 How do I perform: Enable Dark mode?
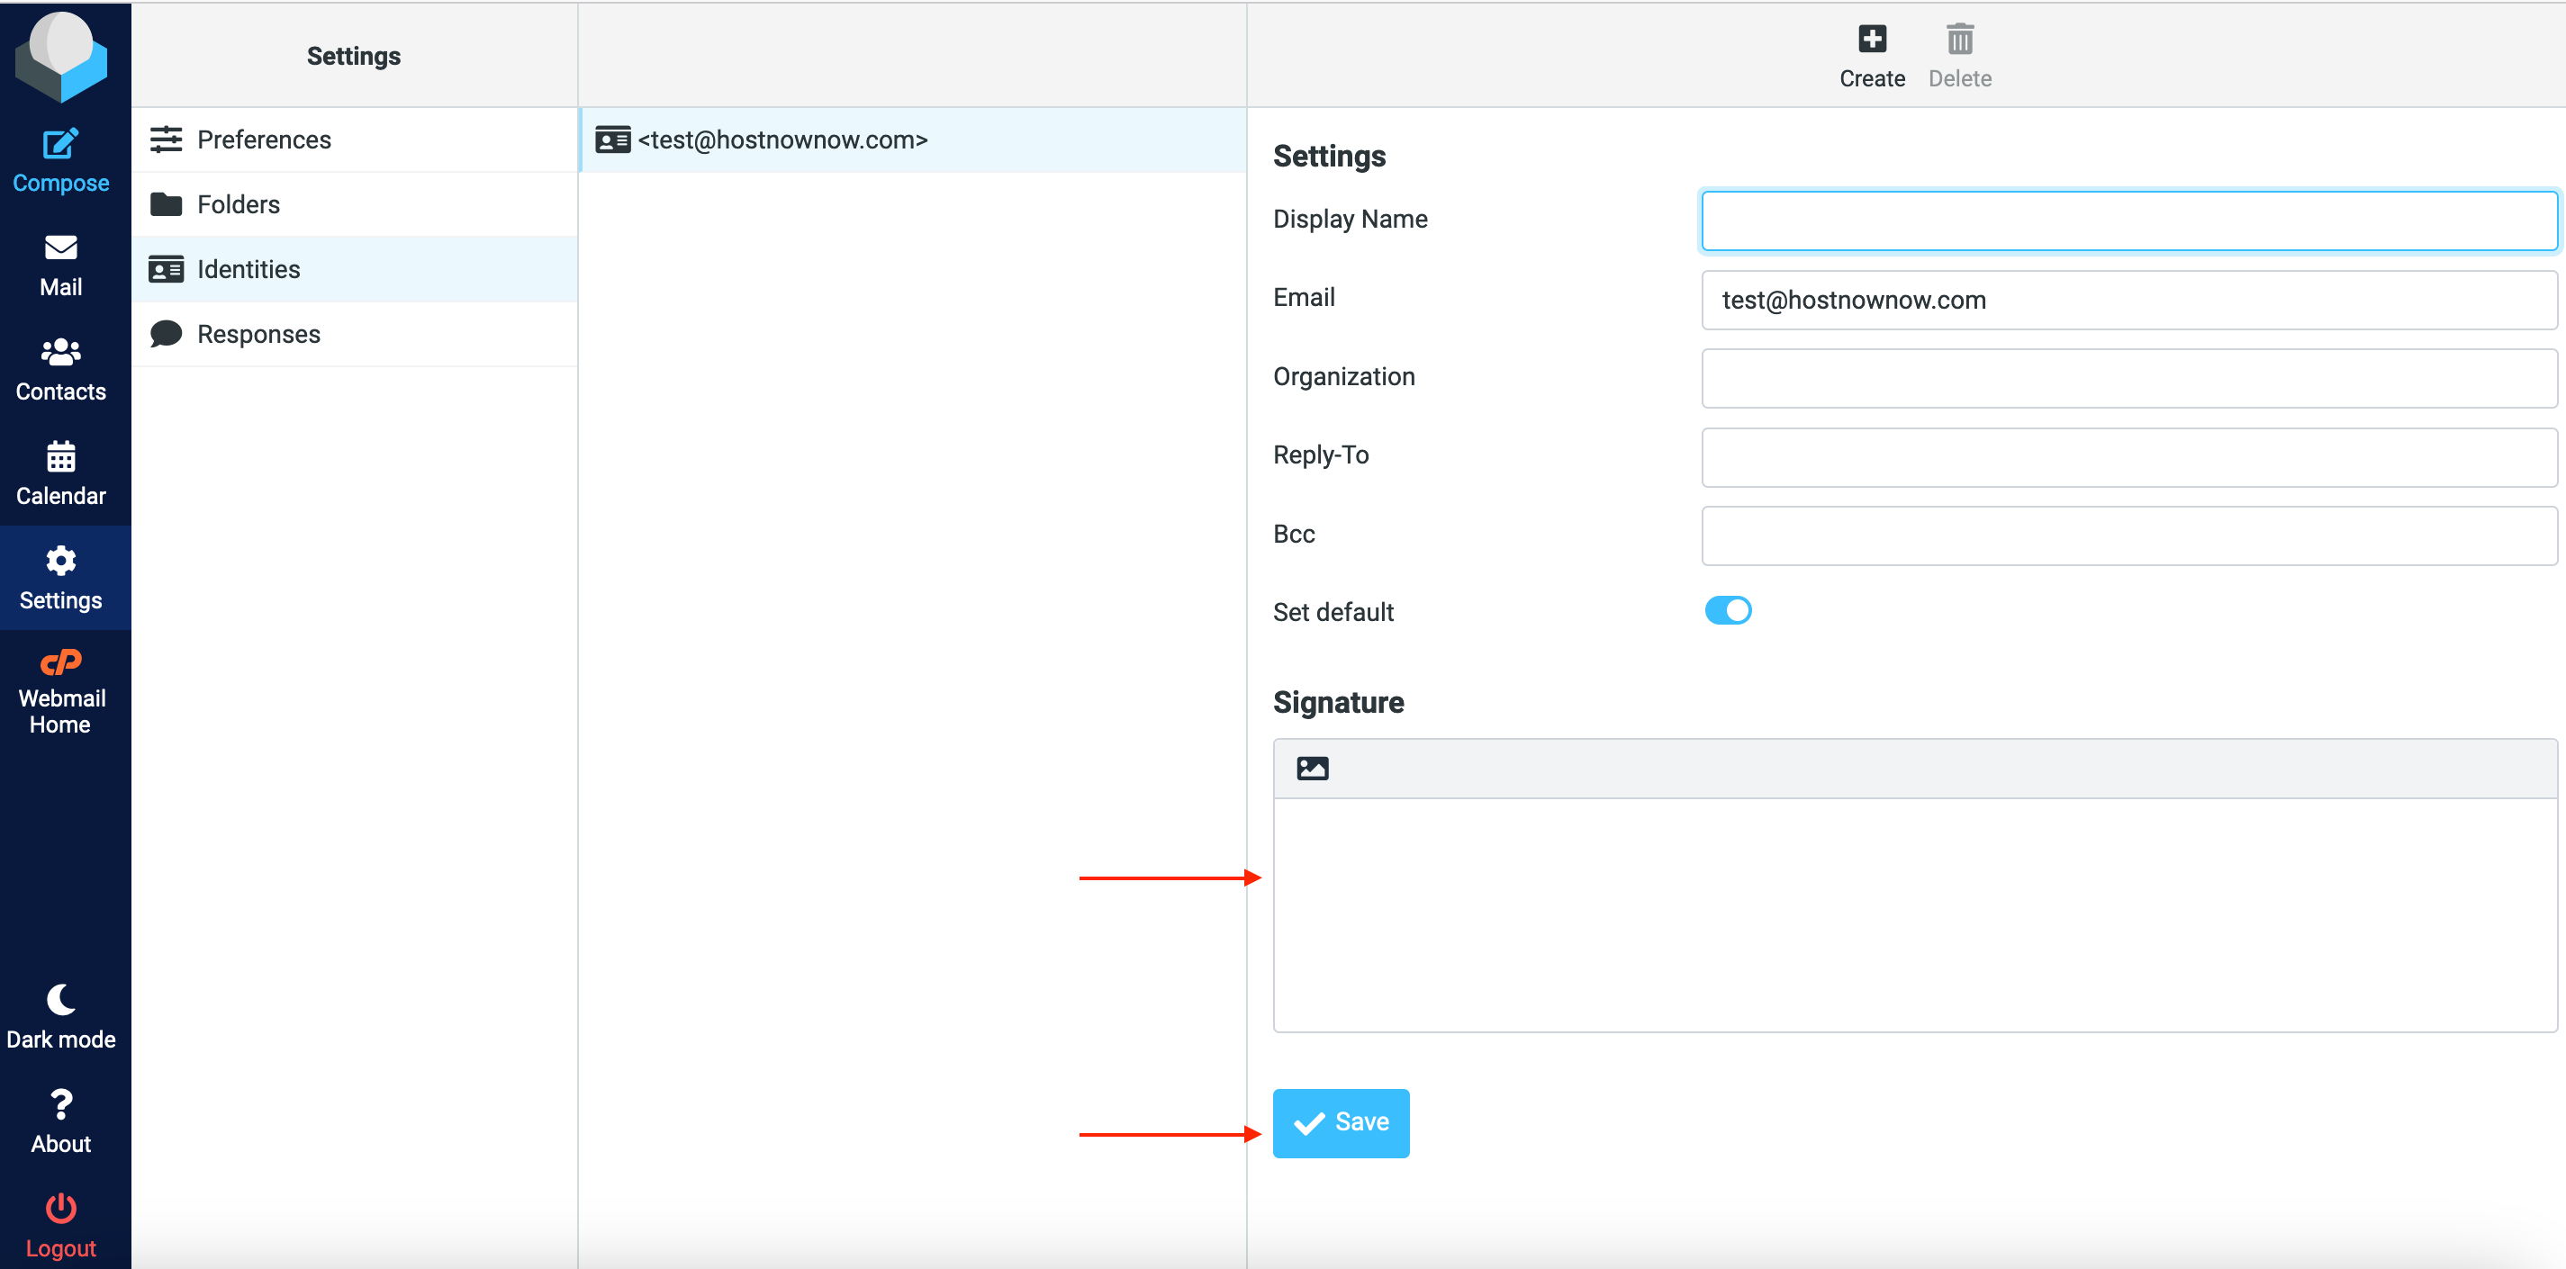point(60,1018)
